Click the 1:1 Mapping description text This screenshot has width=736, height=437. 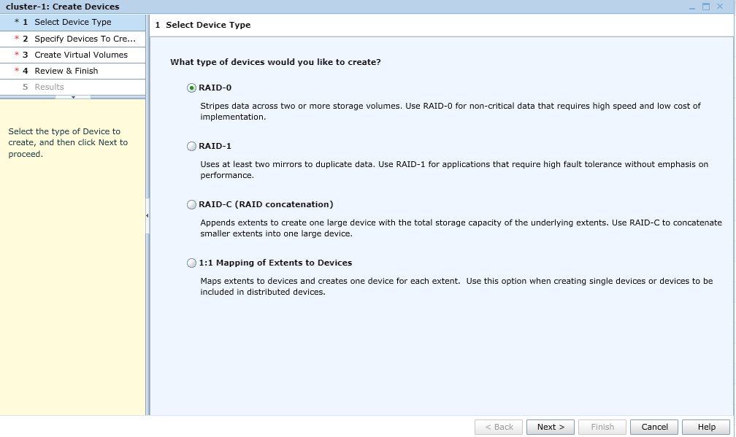(x=456, y=287)
